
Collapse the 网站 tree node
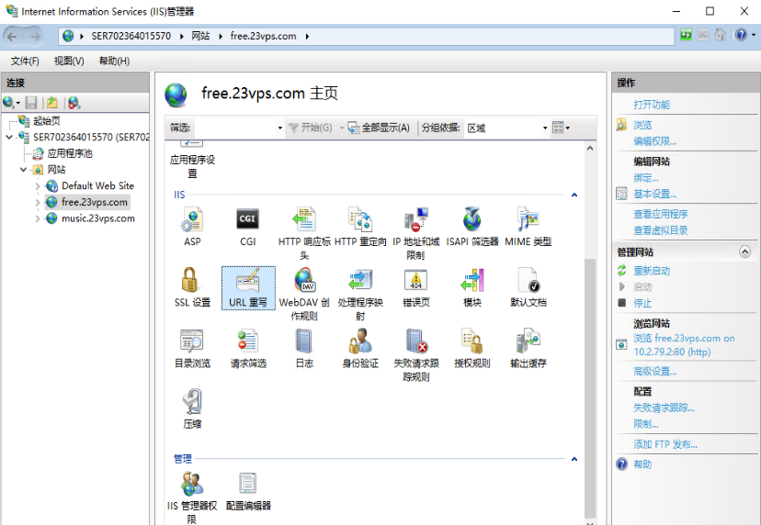coord(23,170)
